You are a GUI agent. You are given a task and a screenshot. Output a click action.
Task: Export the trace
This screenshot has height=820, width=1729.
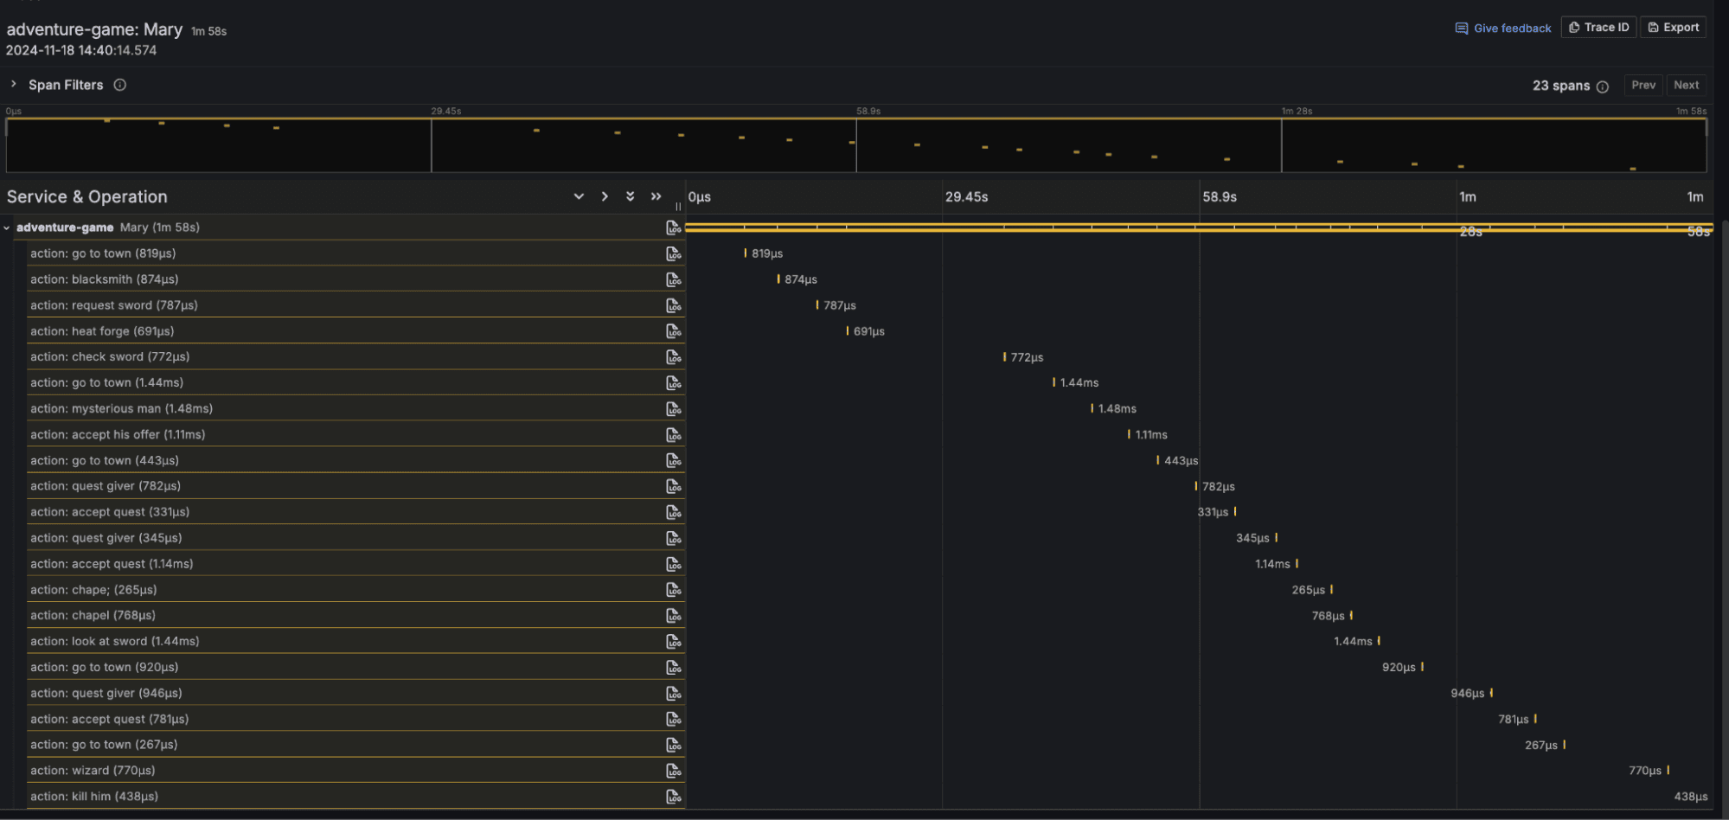[1673, 27]
